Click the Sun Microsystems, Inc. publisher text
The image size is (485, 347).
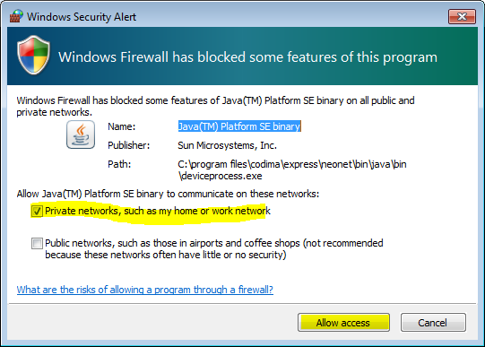pos(228,145)
